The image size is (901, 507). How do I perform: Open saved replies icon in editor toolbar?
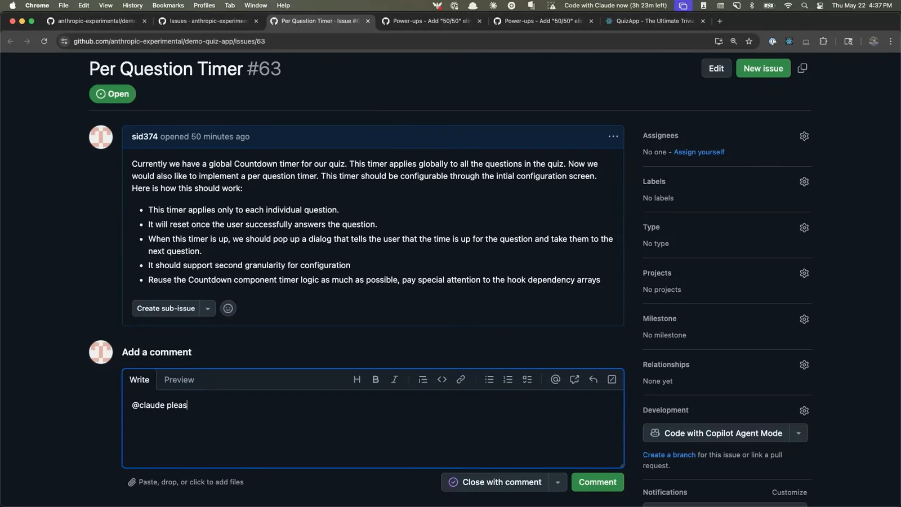coord(593,380)
